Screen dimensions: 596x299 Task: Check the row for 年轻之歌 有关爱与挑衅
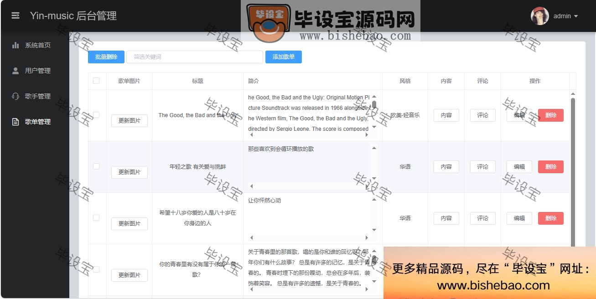click(96, 166)
